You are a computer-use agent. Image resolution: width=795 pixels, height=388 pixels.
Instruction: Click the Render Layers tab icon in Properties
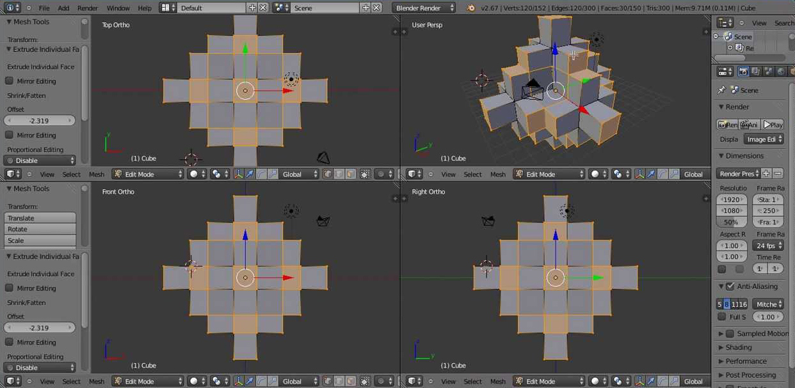tap(756, 72)
